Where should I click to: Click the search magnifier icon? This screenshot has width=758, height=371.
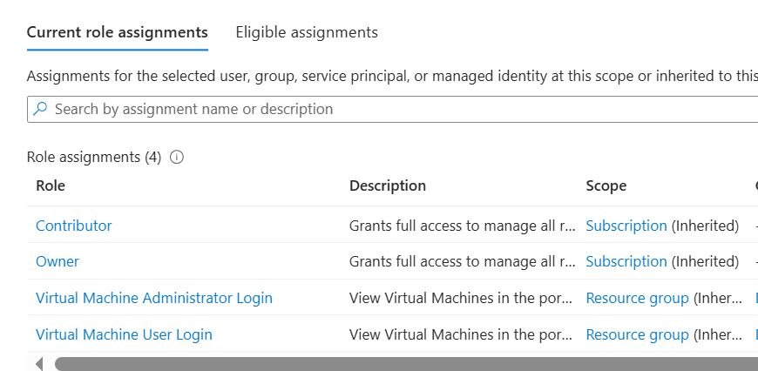tap(40, 110)
